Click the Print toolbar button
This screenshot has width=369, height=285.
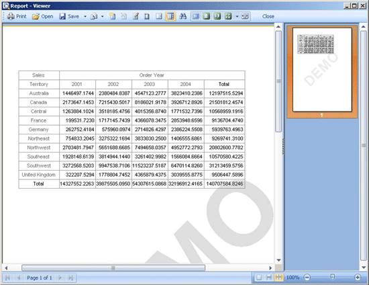[x=17, y=16]
